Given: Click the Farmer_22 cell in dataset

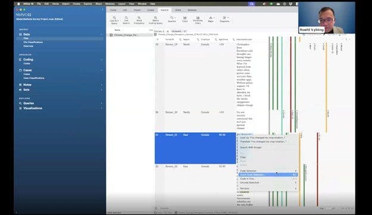Looking at the screenshot, I should pos(171,166).
